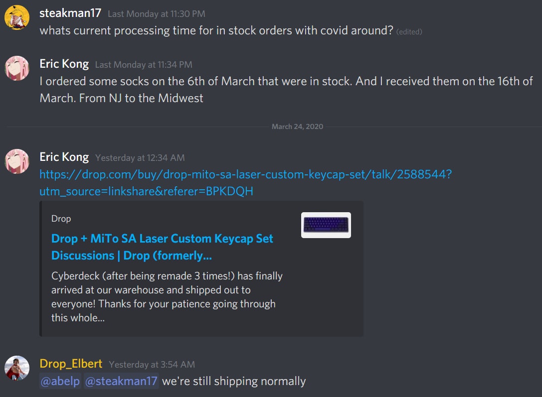This screenshot has height=397, width=542.
Task: Open the keyboard thumbnail in the Drop embed
Action: coord(326,225)
